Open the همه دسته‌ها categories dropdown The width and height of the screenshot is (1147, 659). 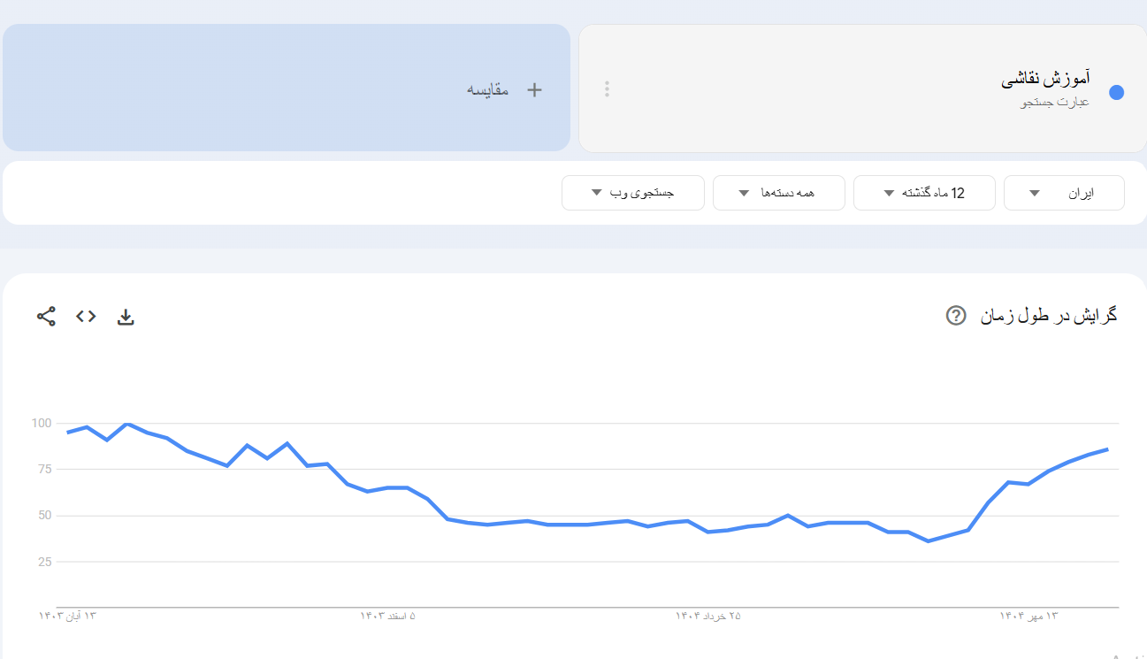[778, 193]
